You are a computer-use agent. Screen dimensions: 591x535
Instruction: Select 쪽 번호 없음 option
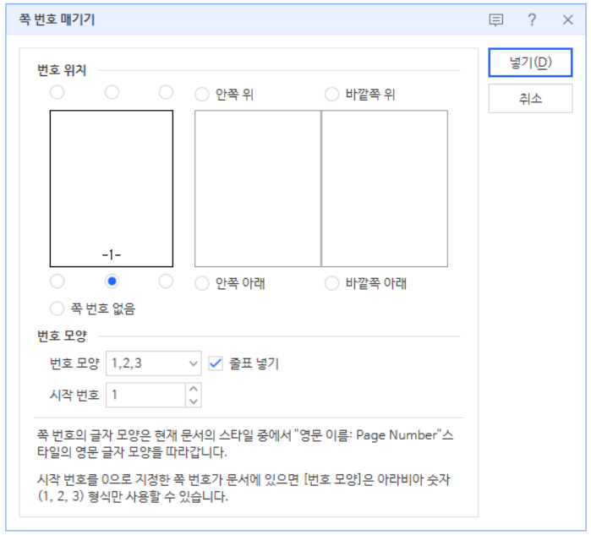coord(57,308)
